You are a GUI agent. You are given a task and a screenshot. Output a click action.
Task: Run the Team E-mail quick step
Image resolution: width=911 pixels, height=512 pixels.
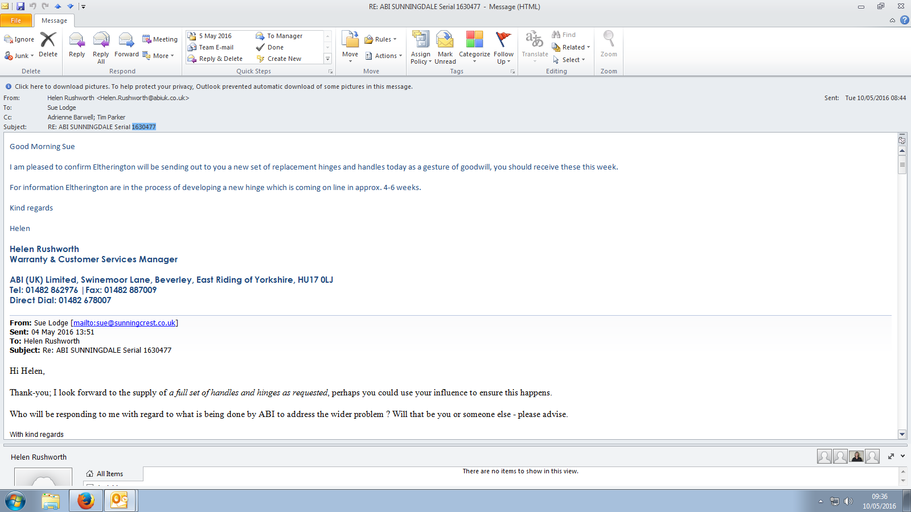click(211, 47)
